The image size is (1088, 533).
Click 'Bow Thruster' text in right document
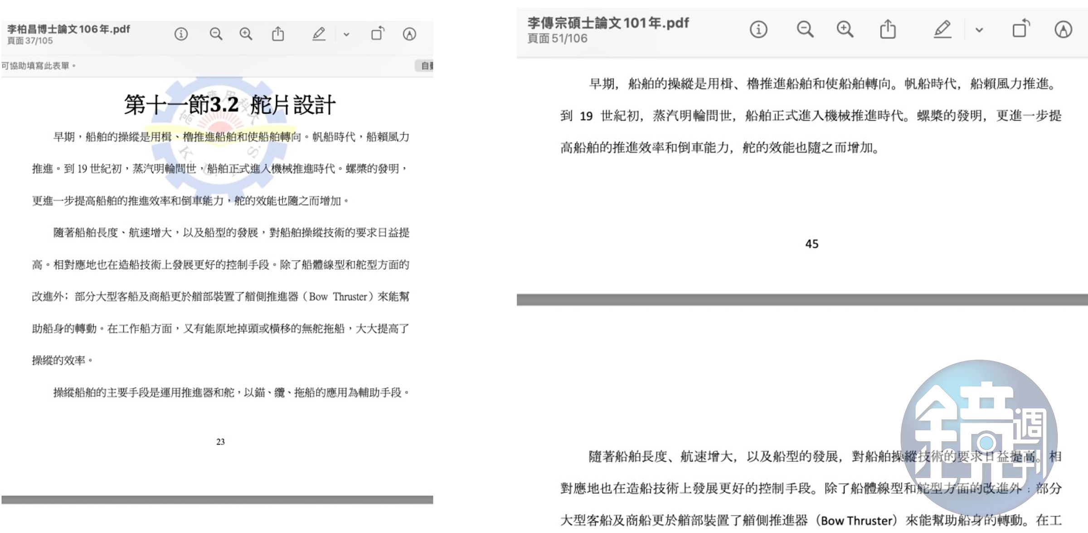pos(856,520)
